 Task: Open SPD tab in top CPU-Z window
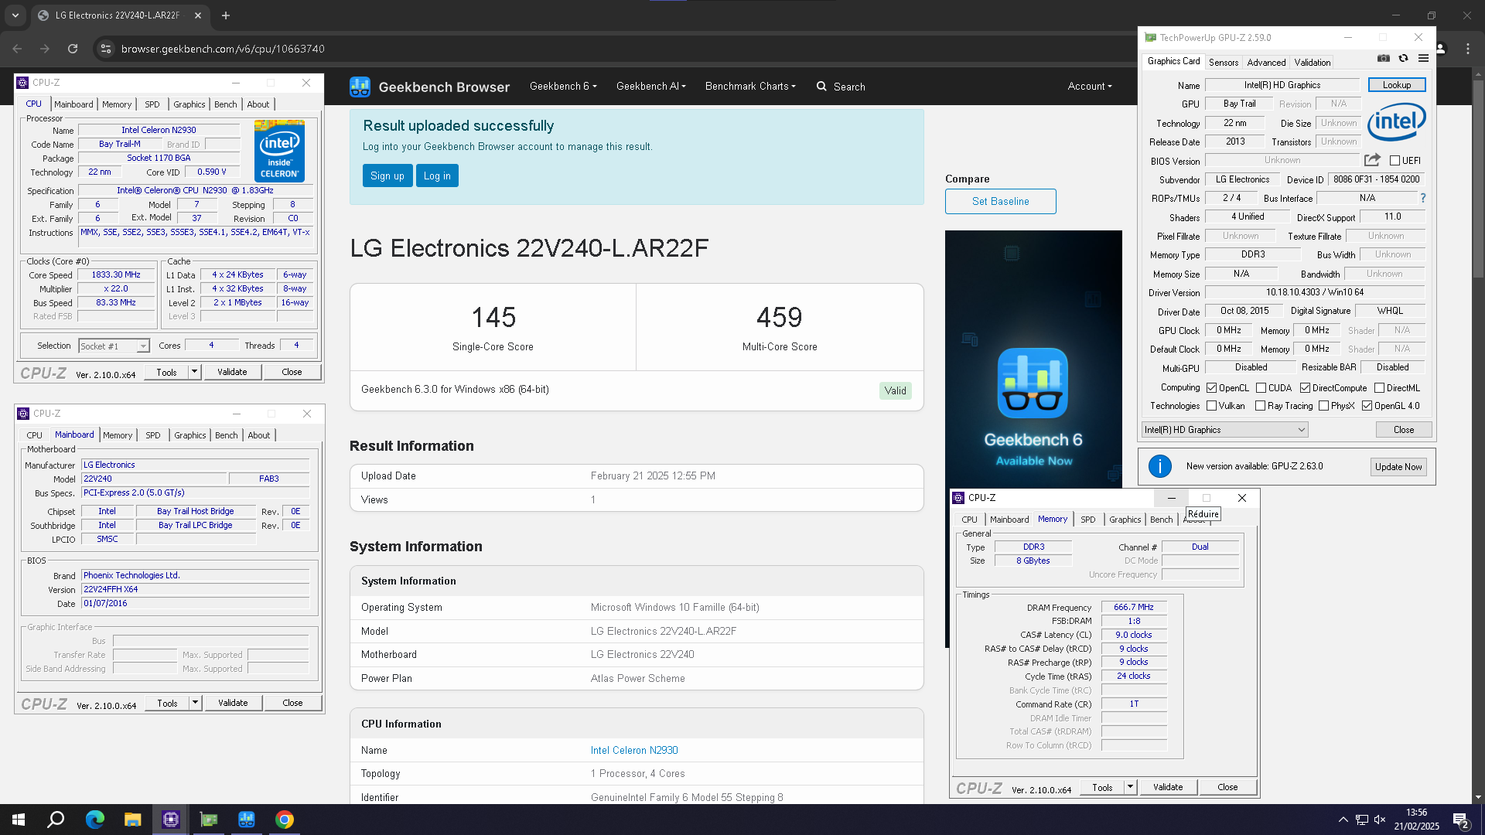pyautogui.click(x=152, y=104)
